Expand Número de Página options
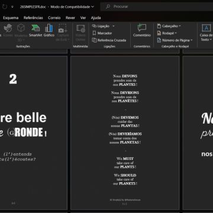Viewport: 213px width, 213px height. pyautogui.click(x=175, y=40)
